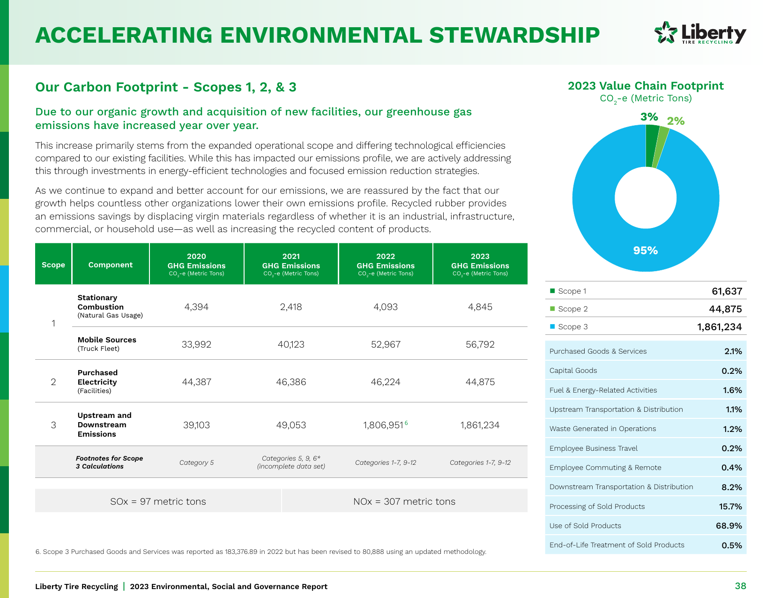This screenshot has height=598, width=773.
Task: Click the dark green Scope 1 legend square
Action: click(x=552, y=291)
